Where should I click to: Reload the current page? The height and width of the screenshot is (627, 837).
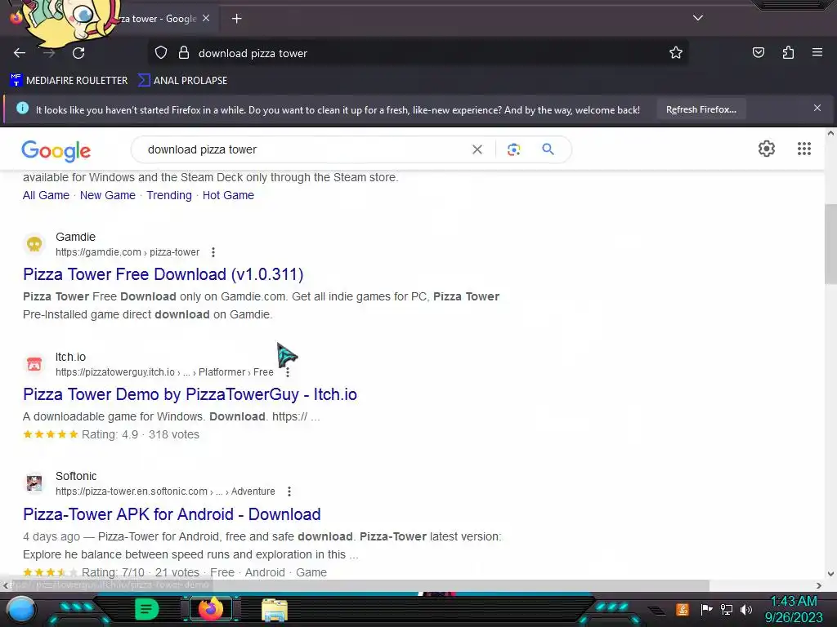point(78,53)
